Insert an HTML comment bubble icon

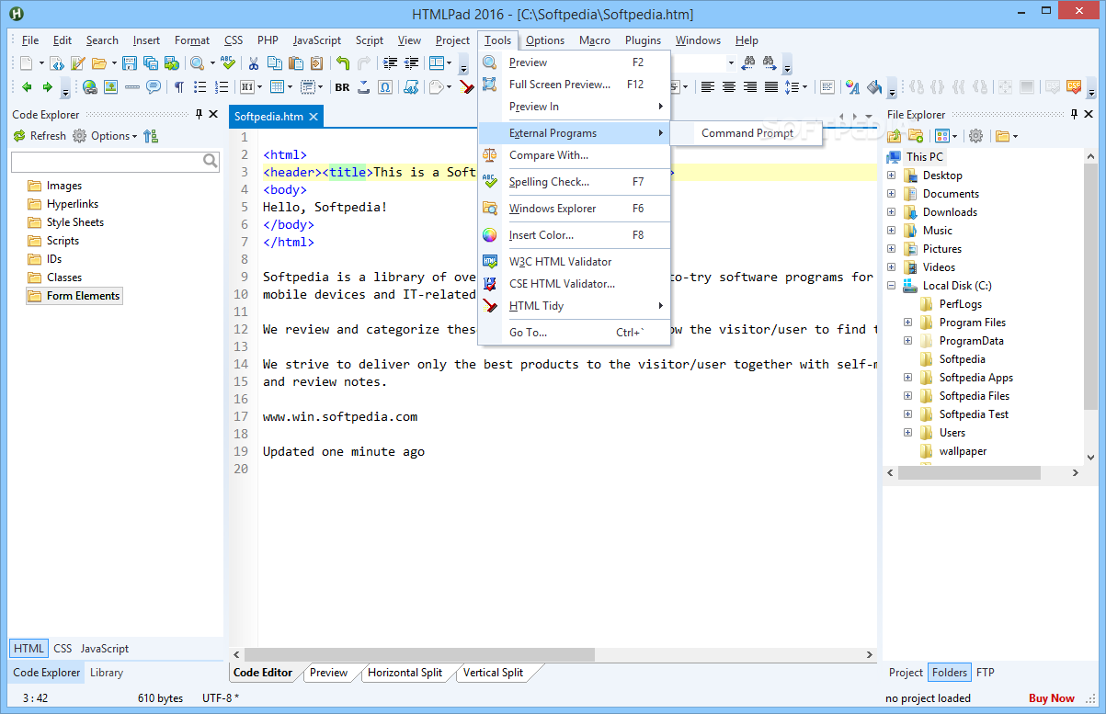(x=153, y=87)
